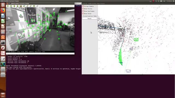Toggle the Show KeyFrames checkbox
Image resolution: width=175 pixels, height=98 pixels.
click(x=83, y=11)
